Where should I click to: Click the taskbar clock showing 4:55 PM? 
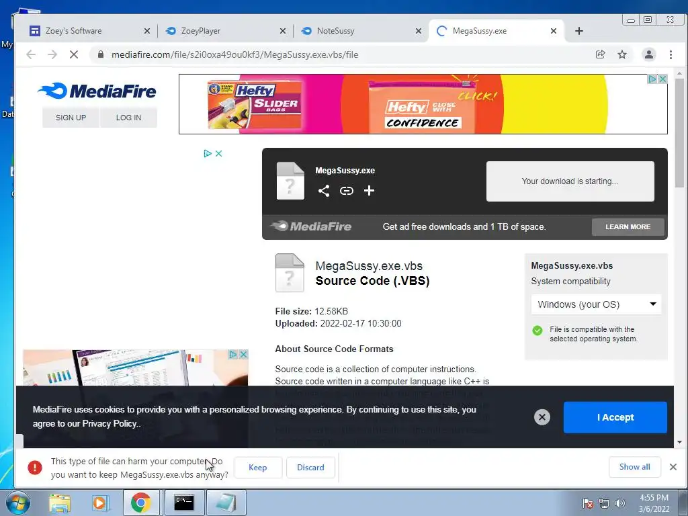(654, 503)
